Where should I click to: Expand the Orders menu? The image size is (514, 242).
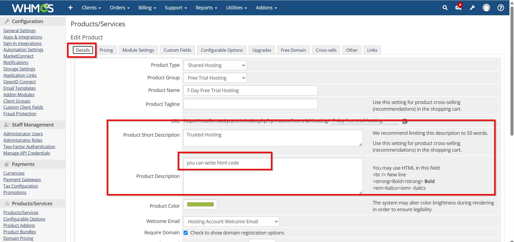pos(120,8)
